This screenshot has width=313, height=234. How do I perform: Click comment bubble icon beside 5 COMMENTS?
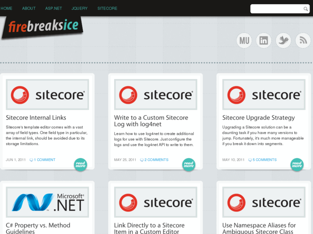[x=250, y=160]
